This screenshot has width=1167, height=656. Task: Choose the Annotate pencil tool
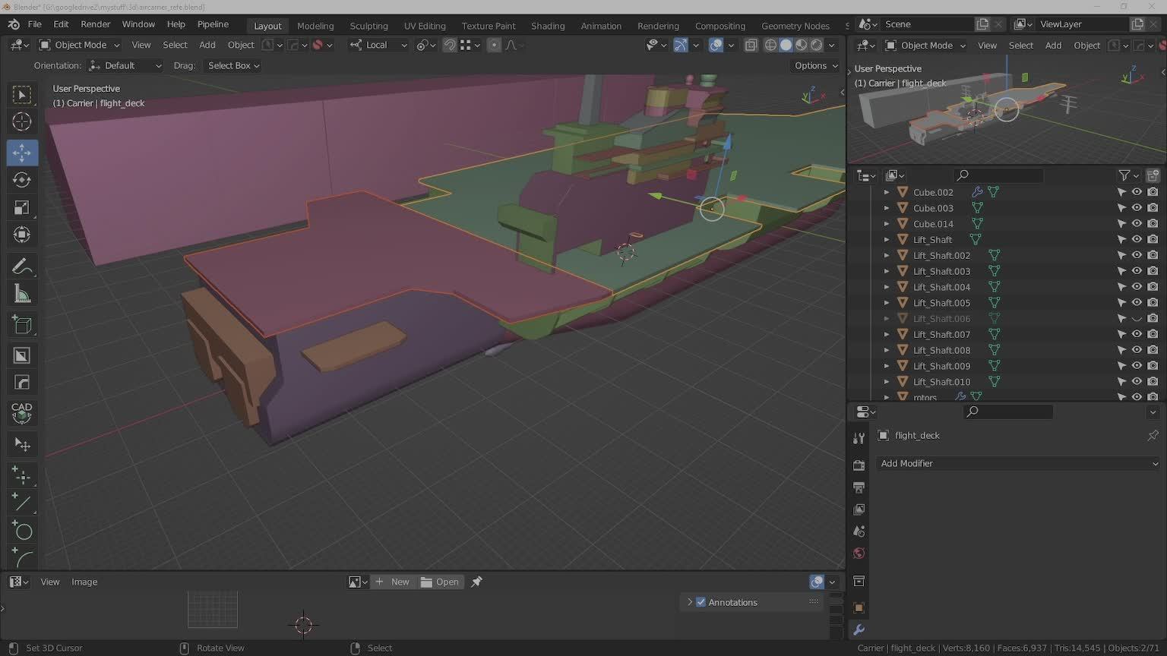(x=22, y=266)
